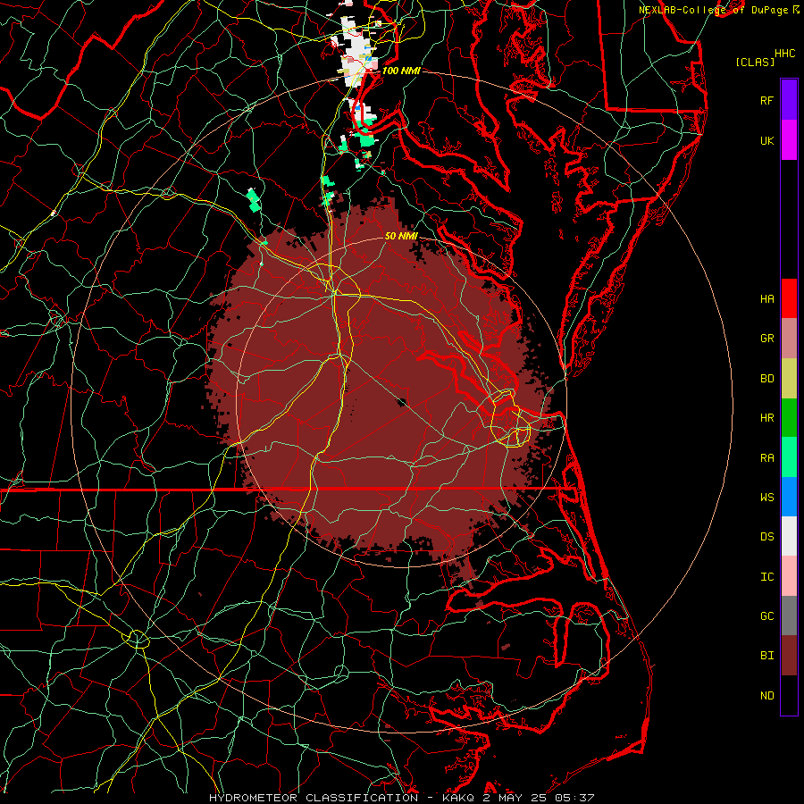Click the 50 NMI range ring label

401,236
